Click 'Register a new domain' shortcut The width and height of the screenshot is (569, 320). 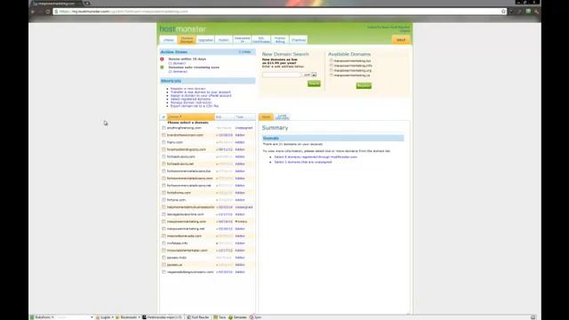click(x=188, y=89)
